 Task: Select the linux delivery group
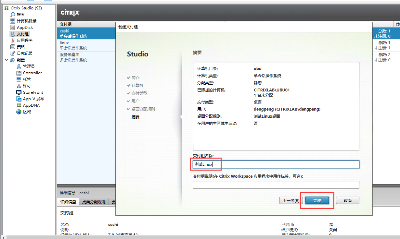coord(71,45)
